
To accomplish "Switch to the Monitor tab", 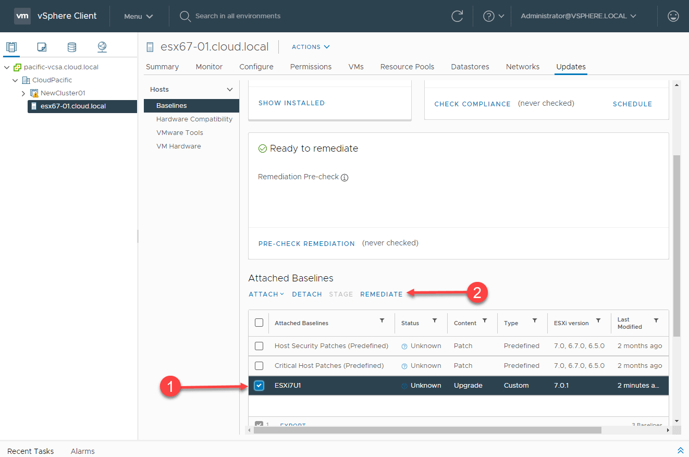I will (209, 67).
